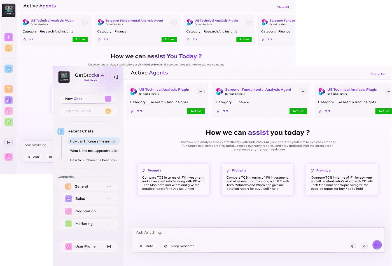This screenshot has width=392, height=266.
Task: Click the orange search icon in the Type to Search field
Action: (x=108, y=111)
